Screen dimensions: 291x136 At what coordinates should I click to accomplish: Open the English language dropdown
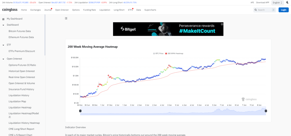coord(277,3)
